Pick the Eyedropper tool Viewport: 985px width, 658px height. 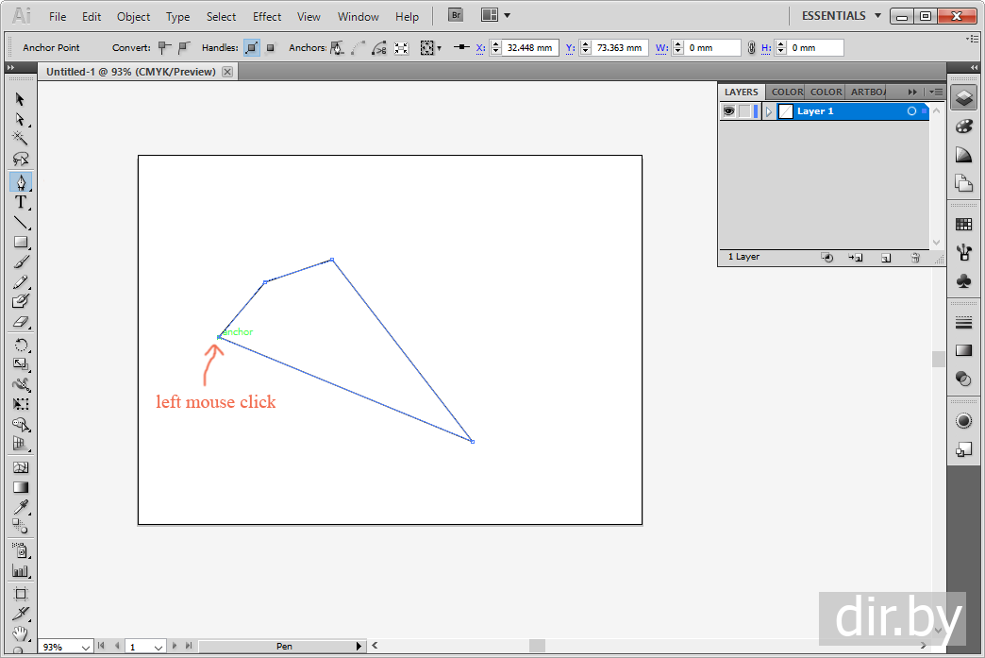point(20,508)
